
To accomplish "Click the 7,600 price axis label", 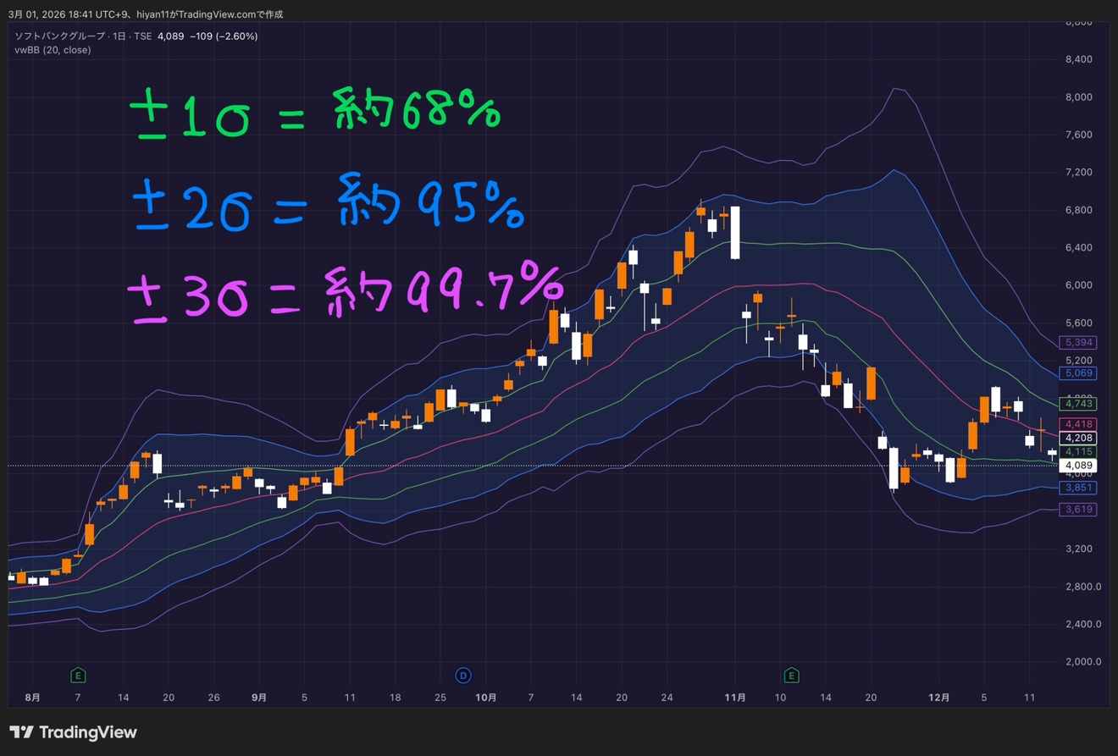I will (1077, 135).
